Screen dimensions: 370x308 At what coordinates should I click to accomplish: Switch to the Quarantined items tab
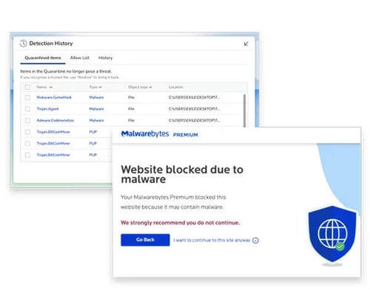click(43, 58)
